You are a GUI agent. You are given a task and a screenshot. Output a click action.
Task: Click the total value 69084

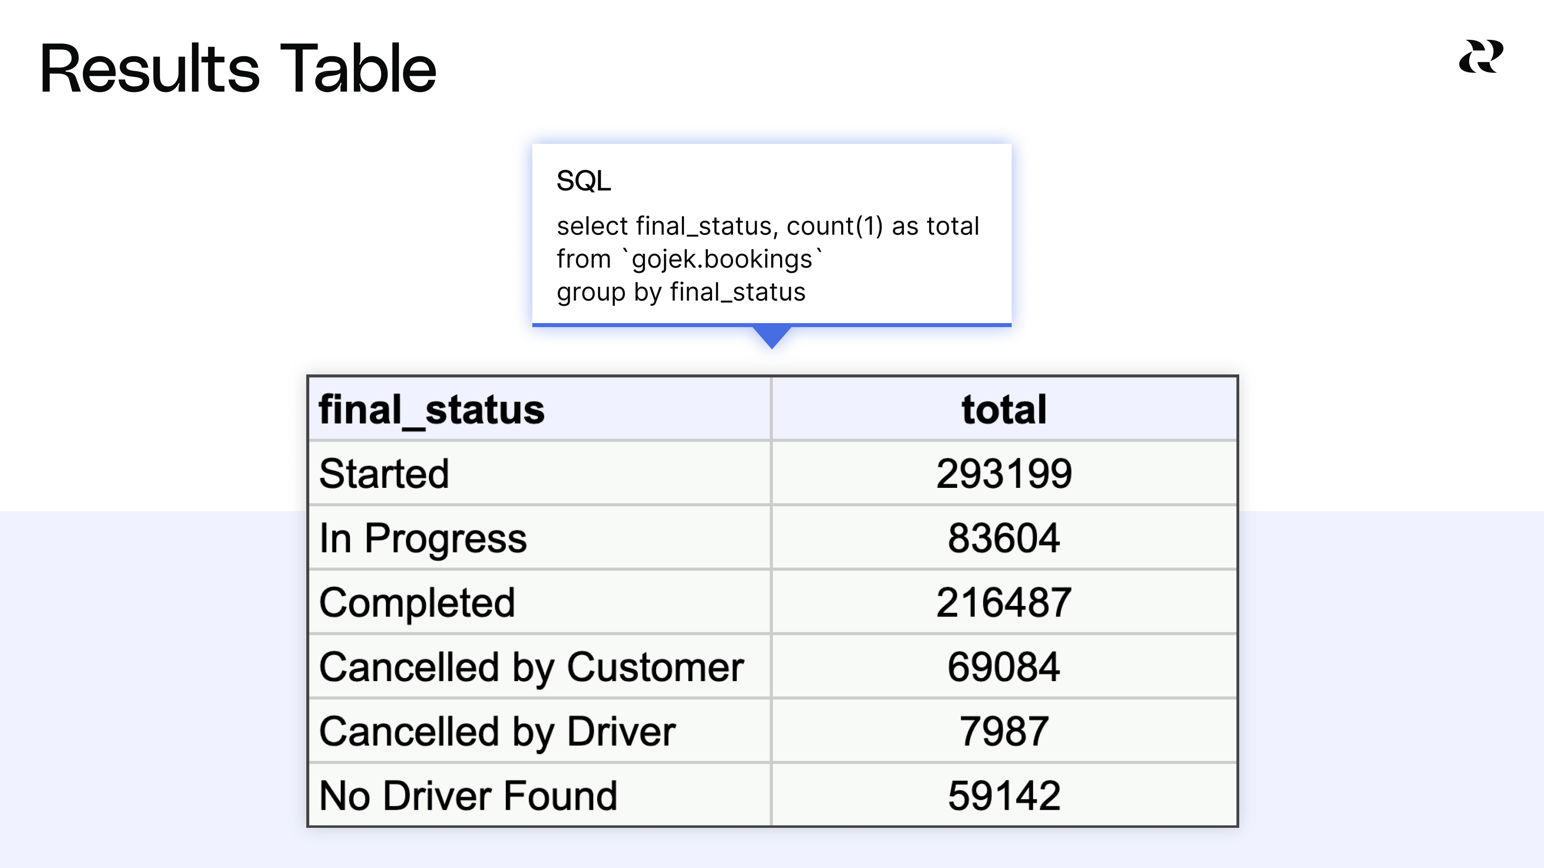click(x=1004, y=667)
